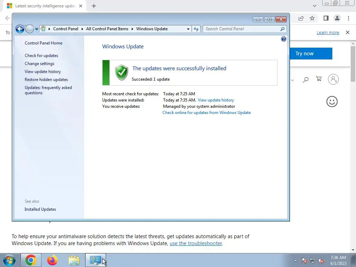The width and height of the screenshot is (356, 267).
Task: Select All Control Panel Items breadcrumb
Action: pos(107,29)
